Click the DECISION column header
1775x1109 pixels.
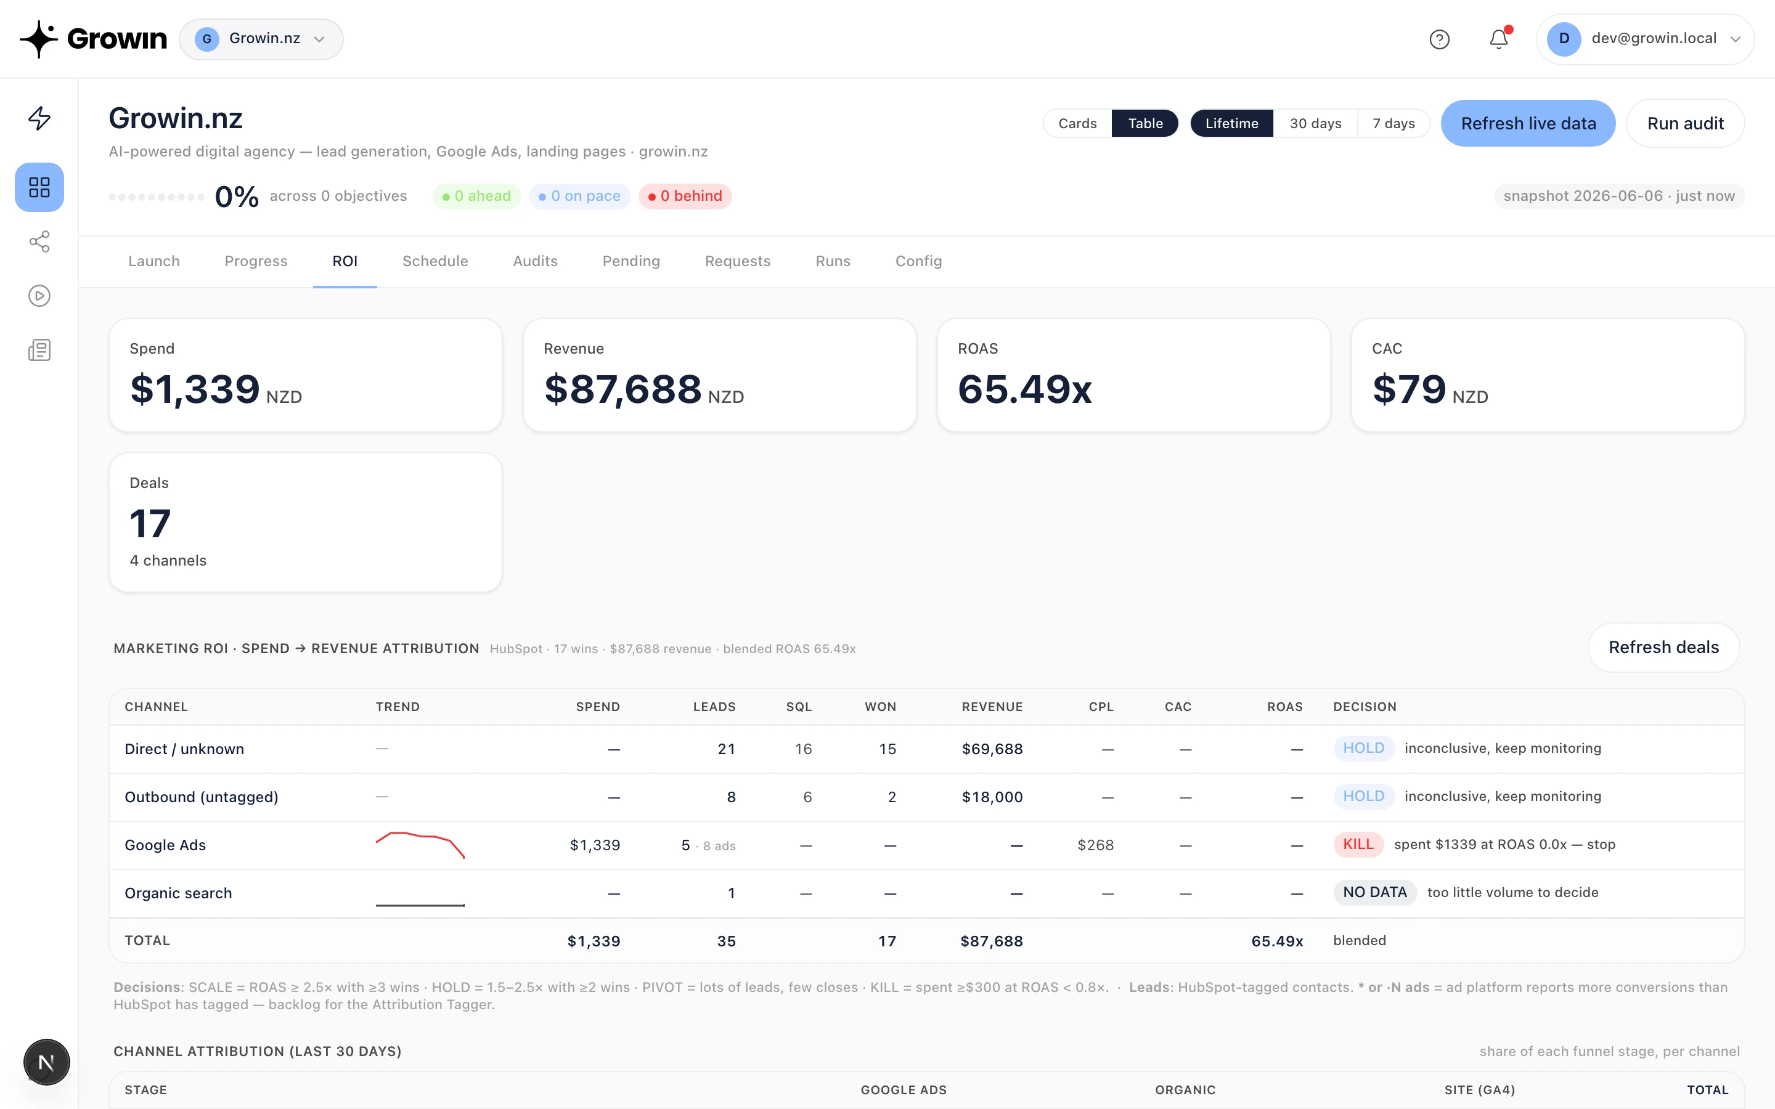(x=1365, y=706)
